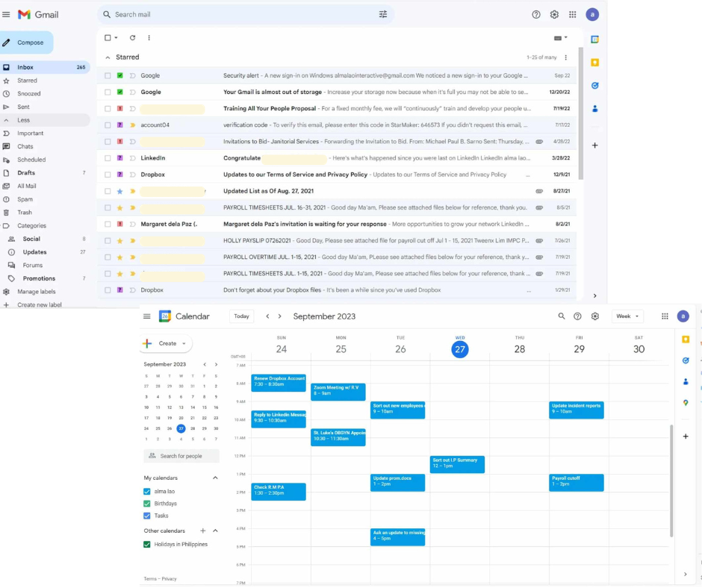Viewport: 702px width, 588px height.
Task: Open select-all checkbox dropdown arrow
Action: (x=116, y=37)
